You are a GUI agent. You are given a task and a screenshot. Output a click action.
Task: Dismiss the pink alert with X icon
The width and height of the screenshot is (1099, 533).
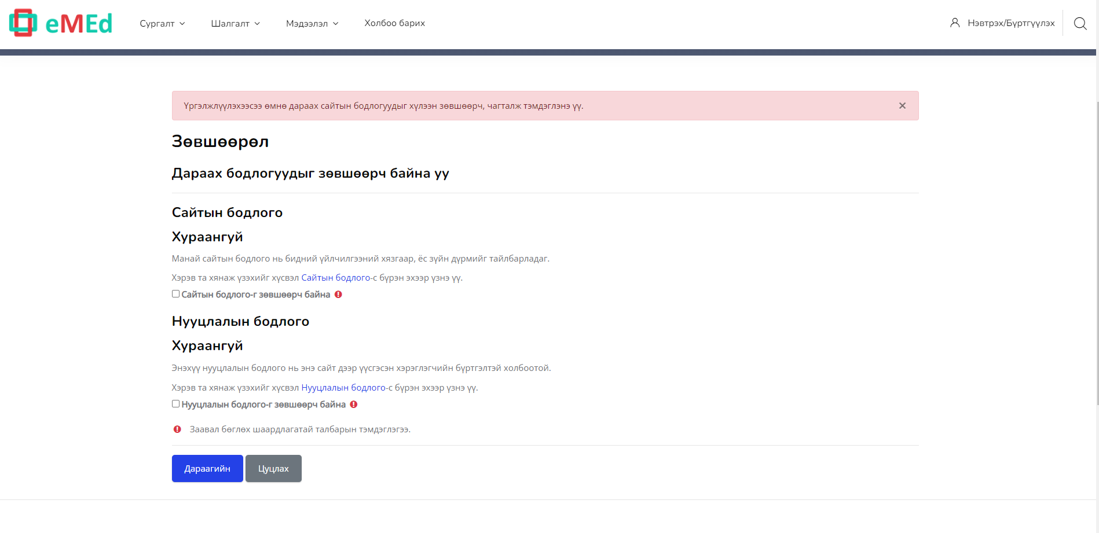click(902, 106)
